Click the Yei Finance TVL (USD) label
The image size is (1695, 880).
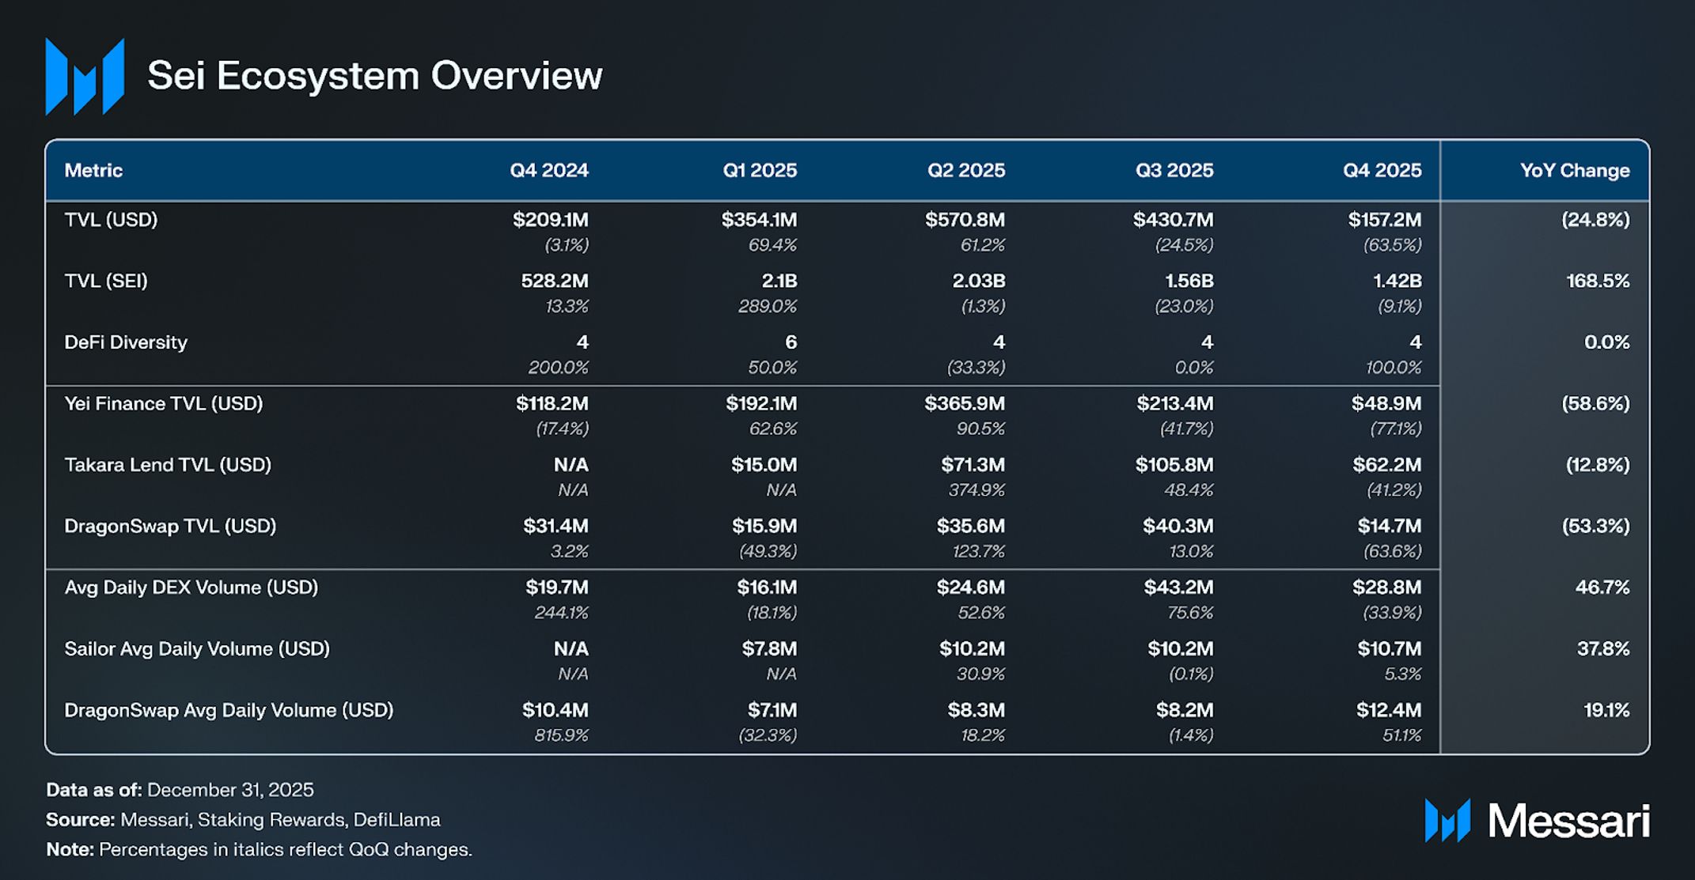(x=163, y=404)
